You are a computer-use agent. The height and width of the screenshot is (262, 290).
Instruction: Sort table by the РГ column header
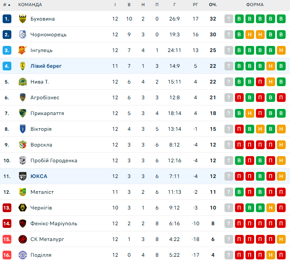195,5
